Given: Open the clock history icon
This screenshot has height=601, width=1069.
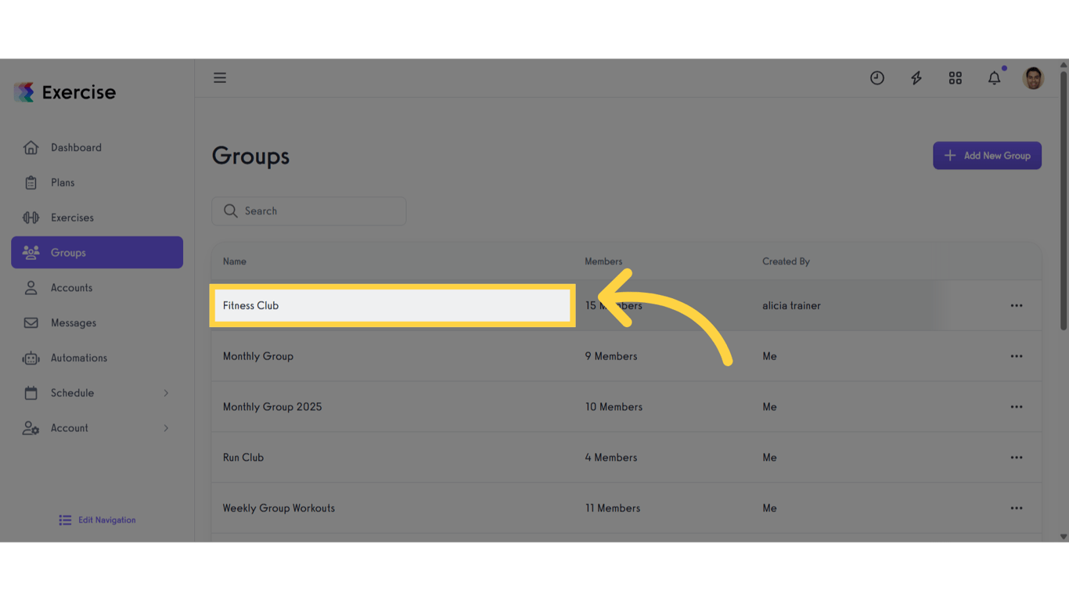Looking at the screenshot, I should pos(877,77).
